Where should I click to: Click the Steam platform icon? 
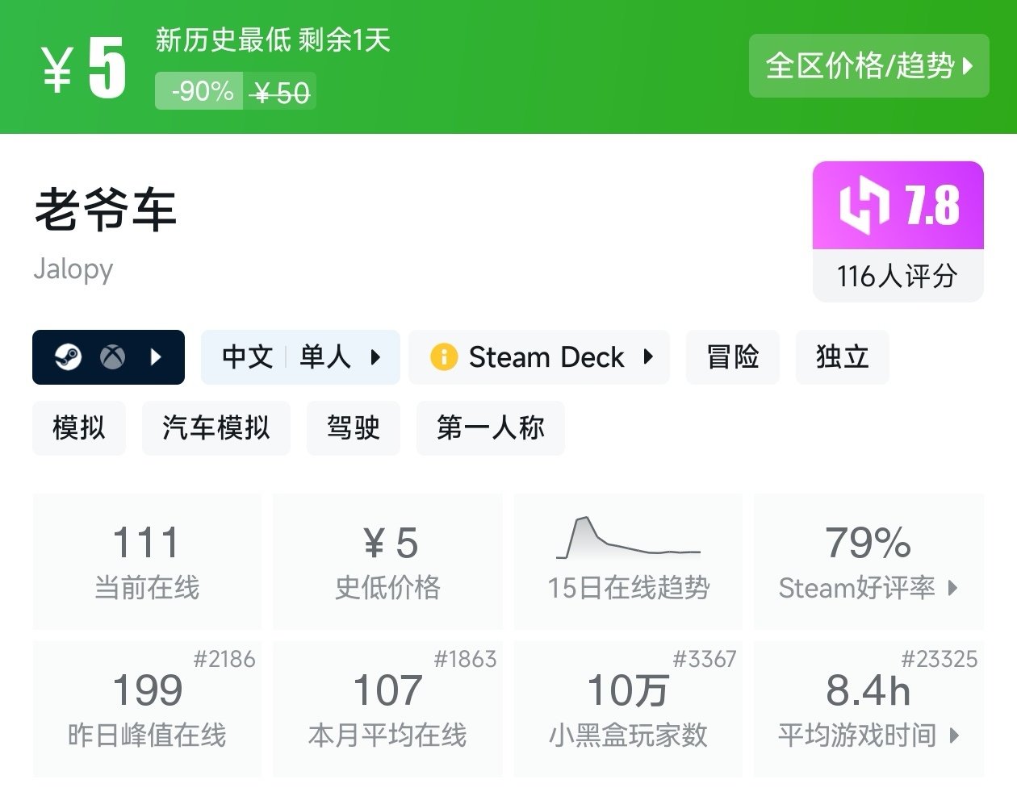[69, 356]
